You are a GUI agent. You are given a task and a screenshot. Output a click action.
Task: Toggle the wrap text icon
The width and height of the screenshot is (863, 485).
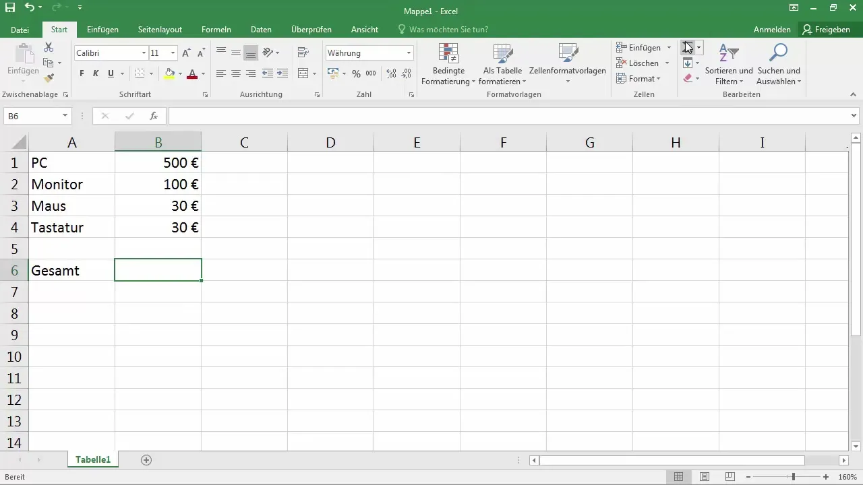(303, 53)
